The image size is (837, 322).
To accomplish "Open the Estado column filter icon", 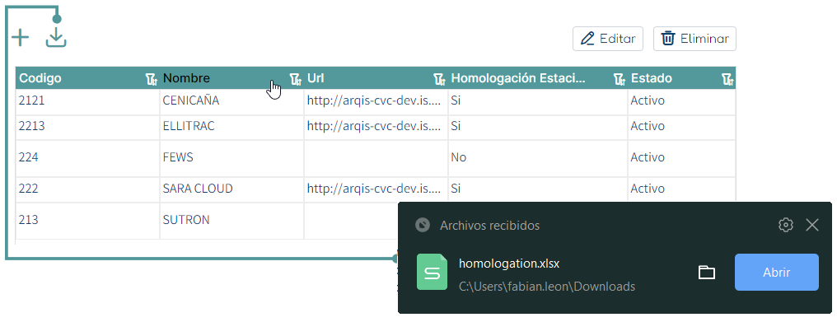I will click(x=727, y=80).
